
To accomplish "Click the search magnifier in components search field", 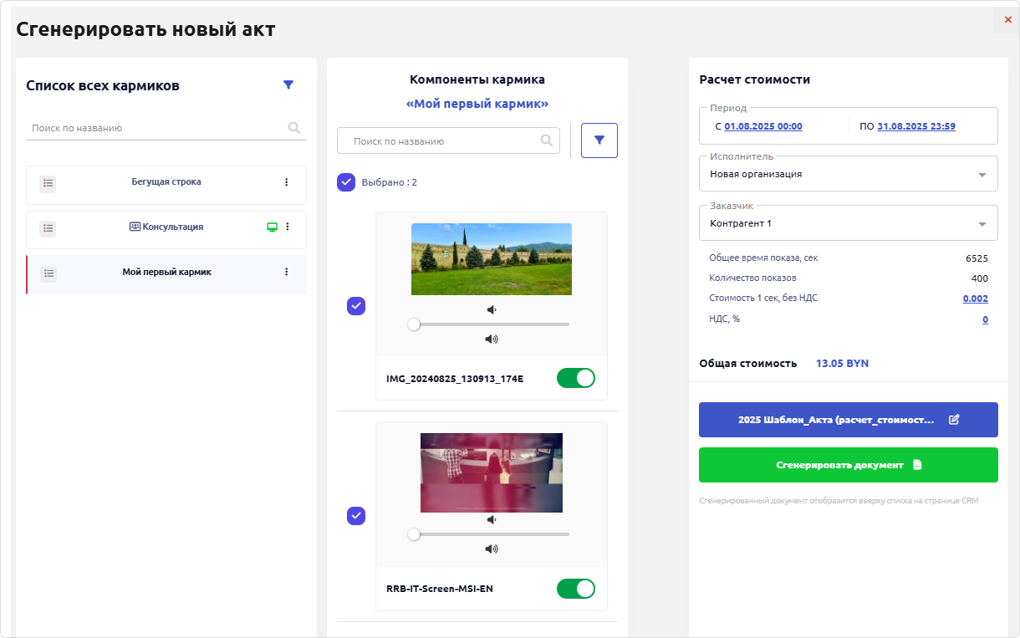I will tap(545, 140).
